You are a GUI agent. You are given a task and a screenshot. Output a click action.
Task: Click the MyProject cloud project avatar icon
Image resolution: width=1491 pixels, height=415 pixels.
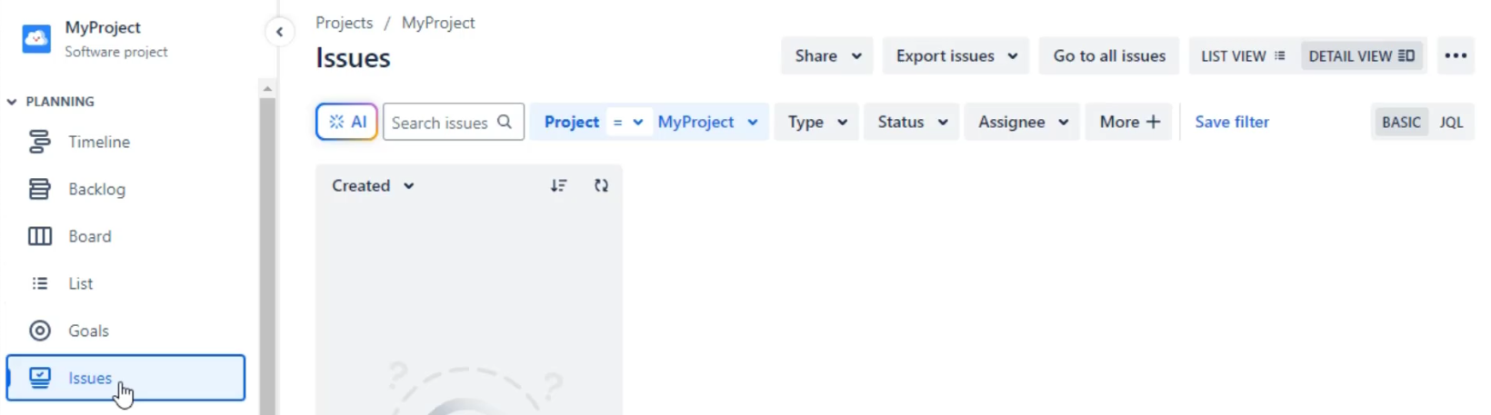point(36,39)
